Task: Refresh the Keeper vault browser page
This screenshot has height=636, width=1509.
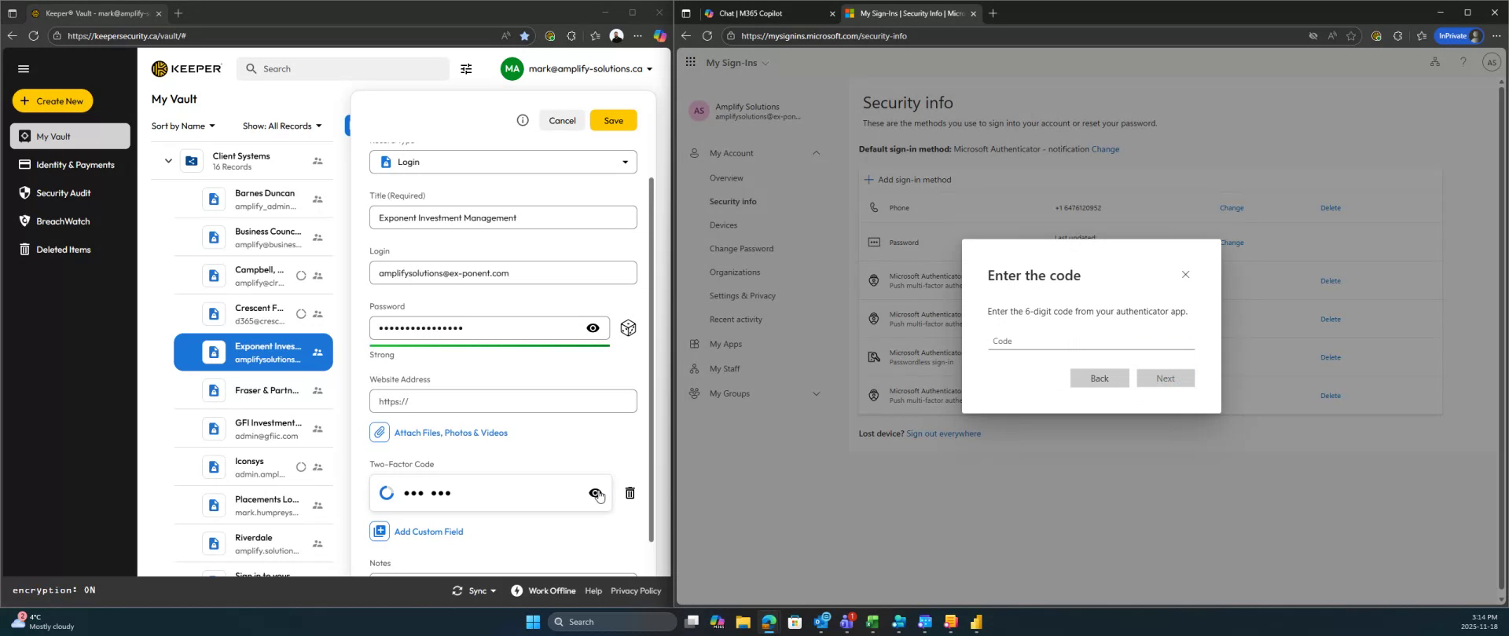Action: (x=33, y=35)
